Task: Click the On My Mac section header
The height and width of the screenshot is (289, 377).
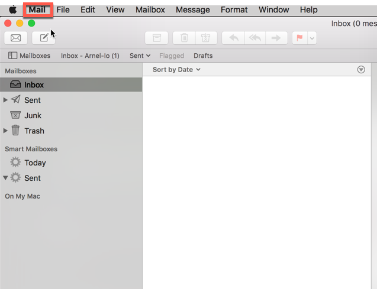Action: point(22,196)
